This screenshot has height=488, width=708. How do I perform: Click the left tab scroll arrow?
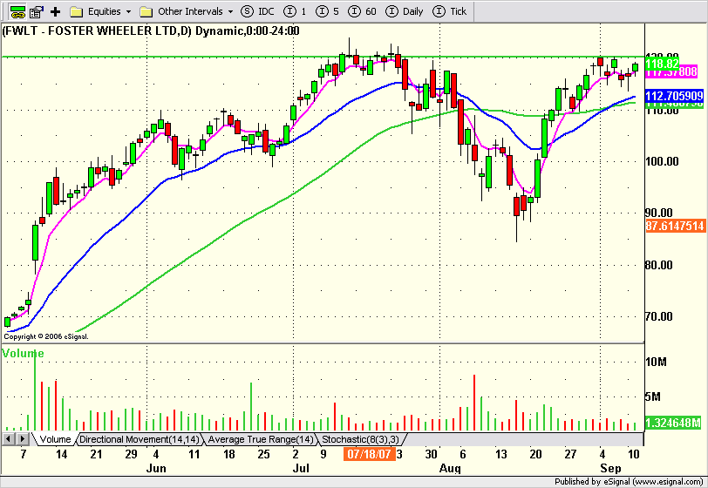(x=9, y=438)
